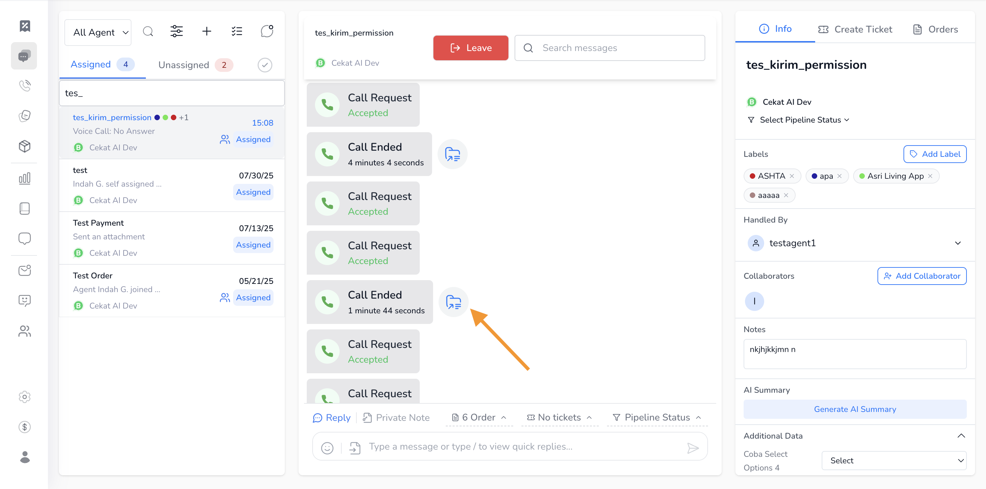The height and width of the screenshot is (489, 986).
Task: Open the emoji picker in message box
Action: 327,448
